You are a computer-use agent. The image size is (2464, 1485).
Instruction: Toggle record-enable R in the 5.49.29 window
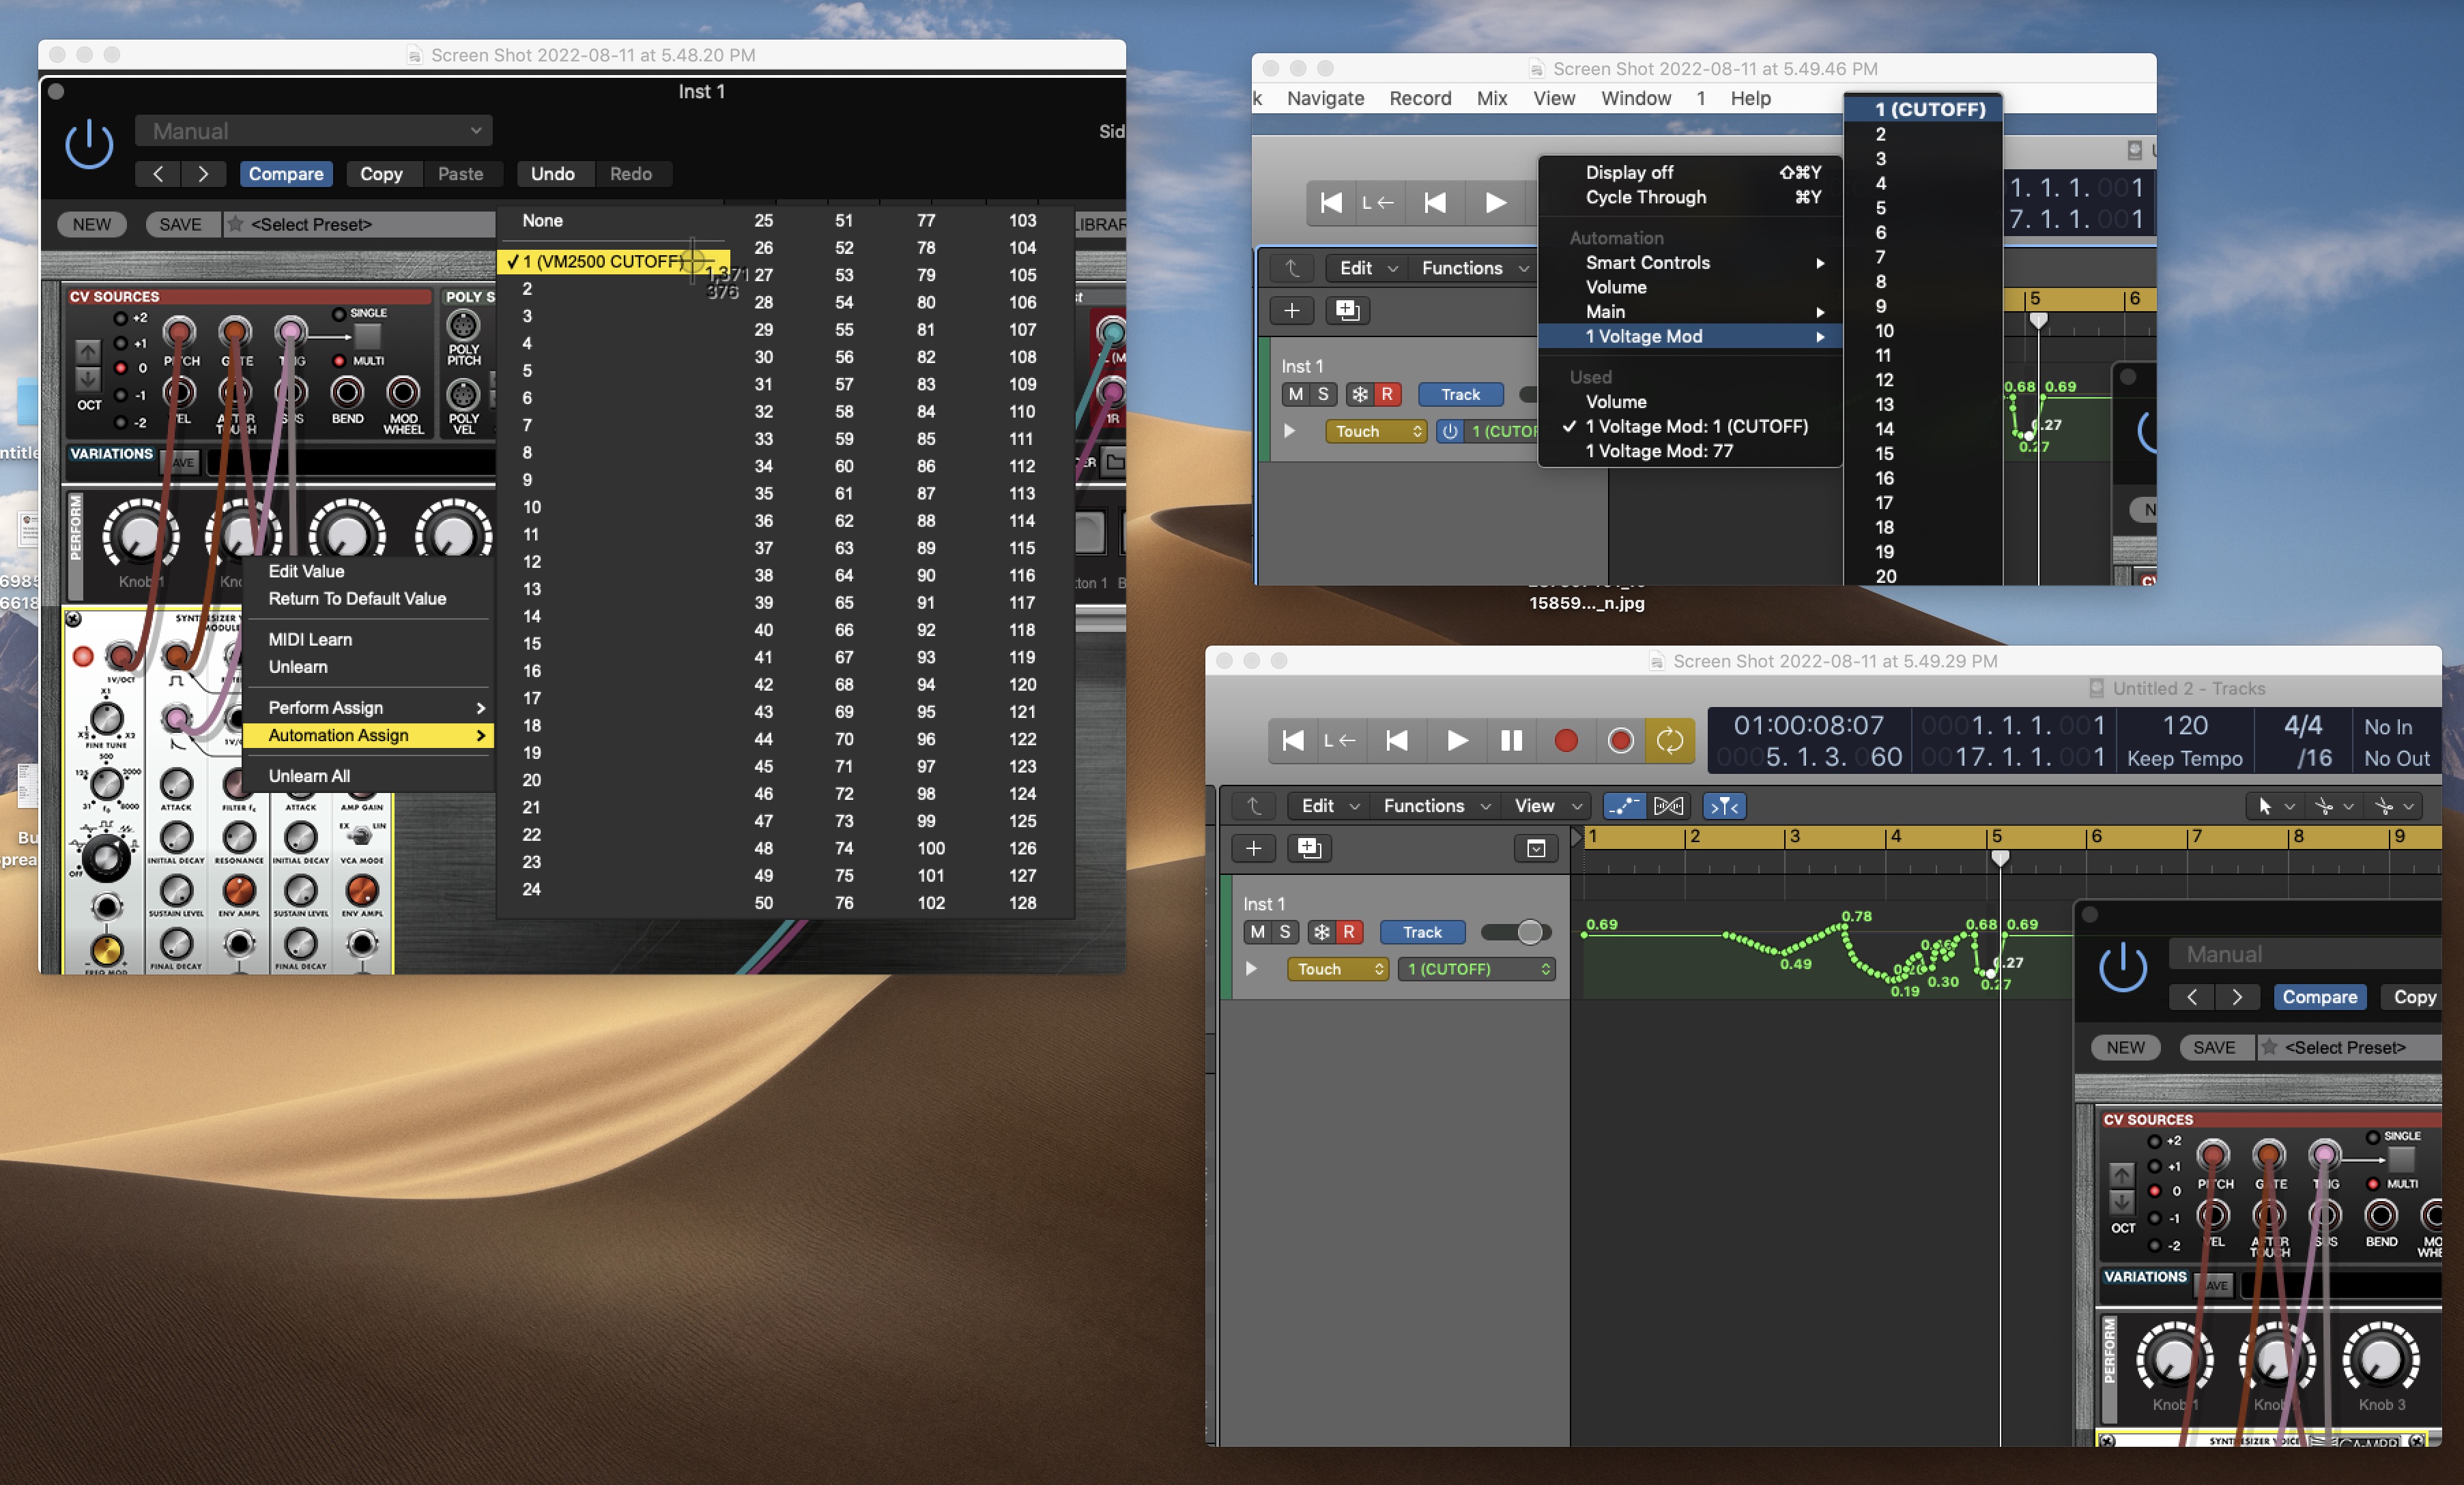tap(1349, 932)
